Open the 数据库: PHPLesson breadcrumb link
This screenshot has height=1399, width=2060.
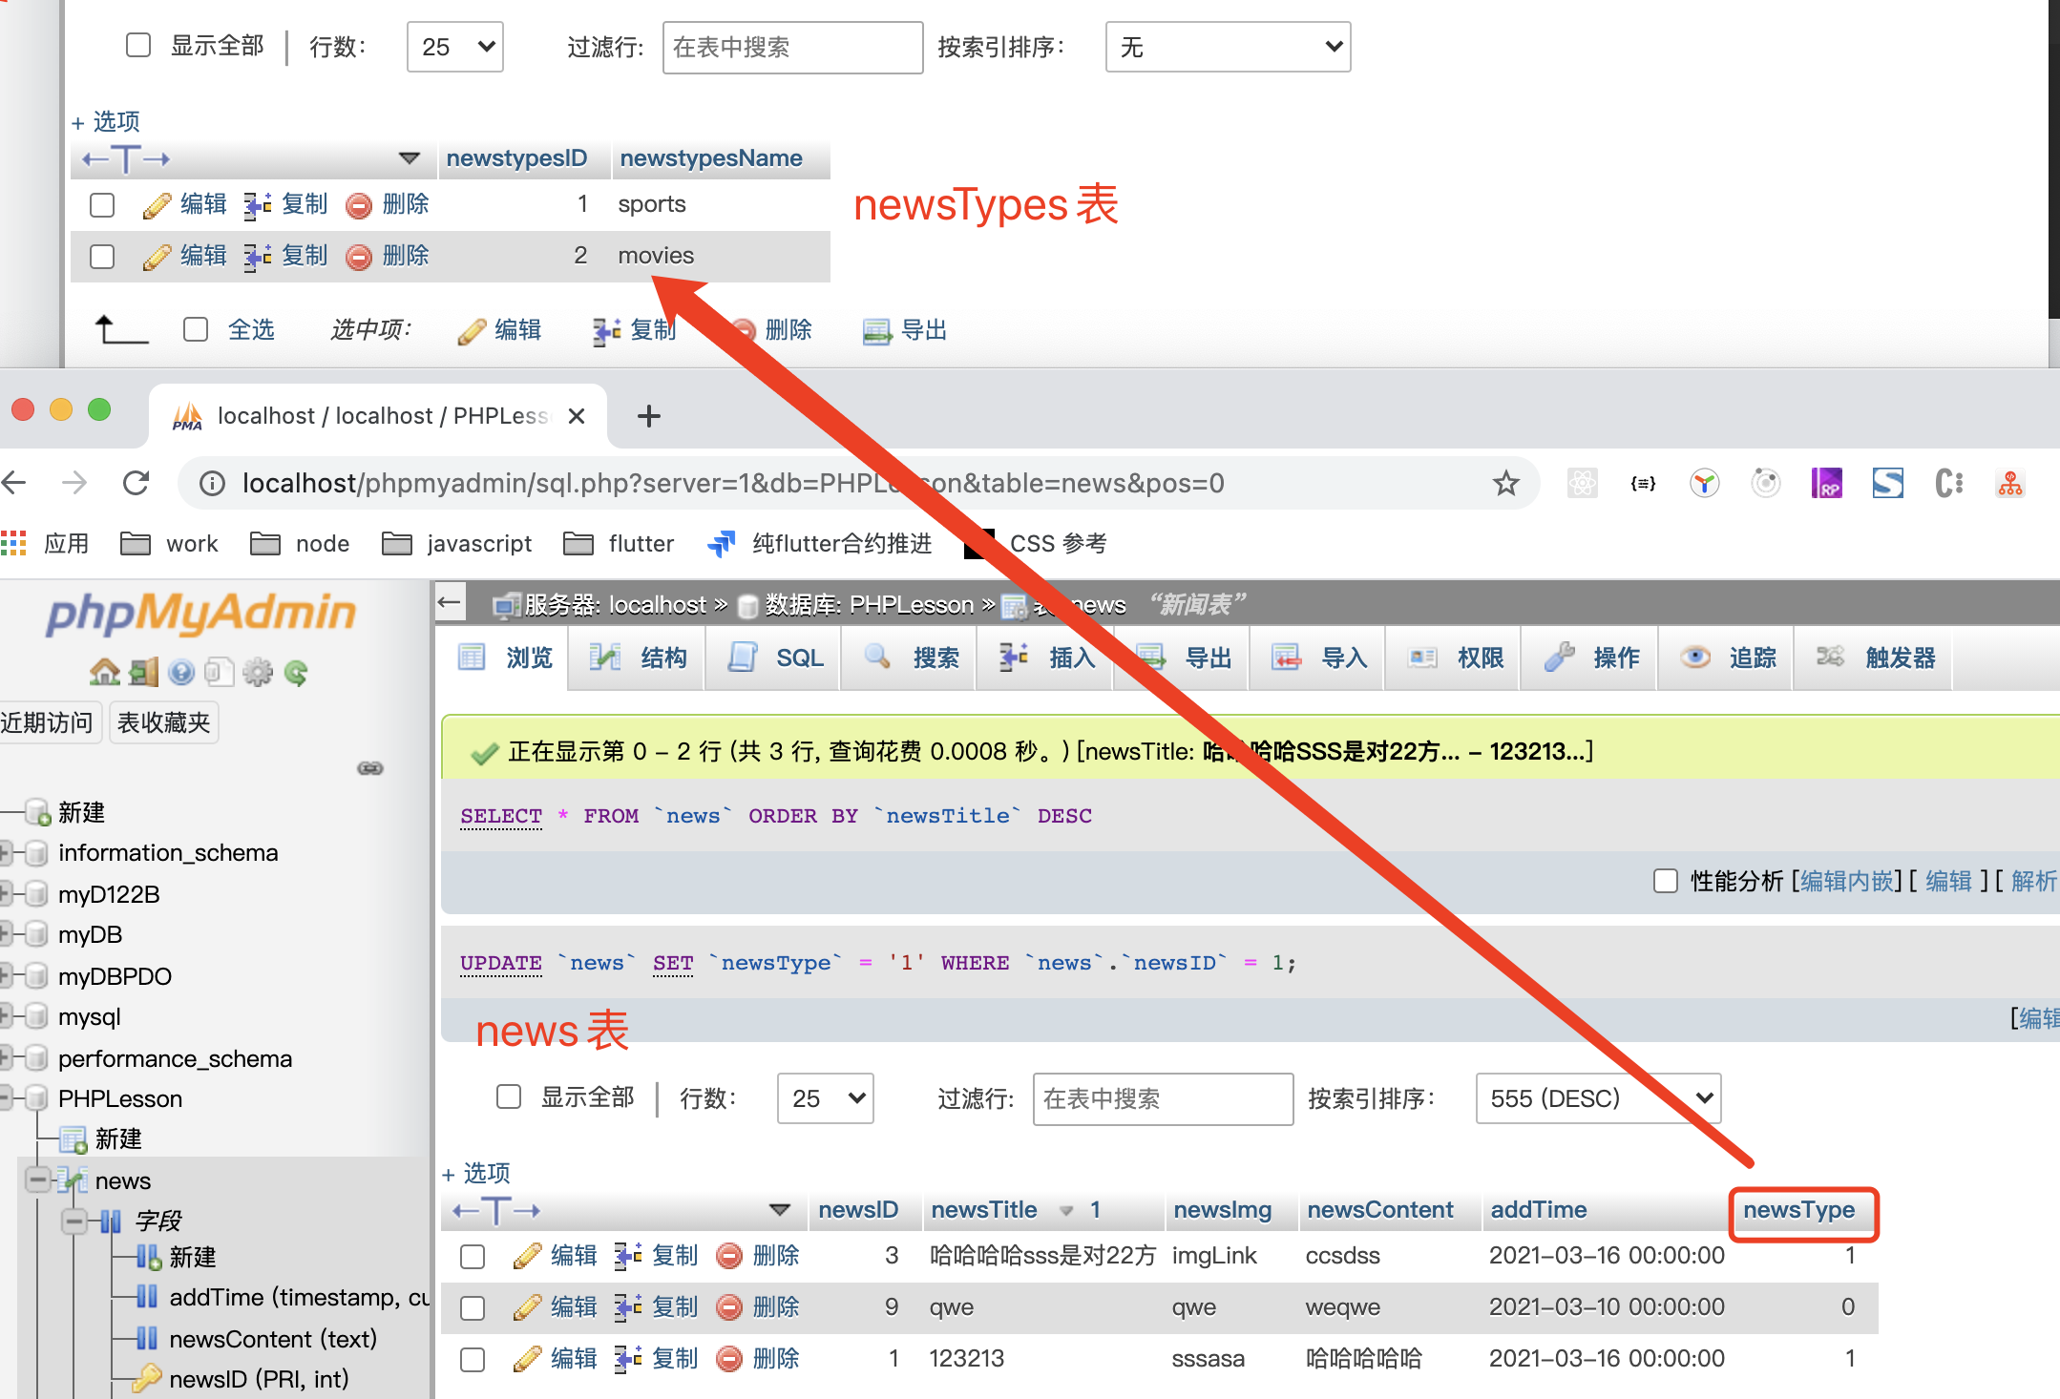pos(869,604)
